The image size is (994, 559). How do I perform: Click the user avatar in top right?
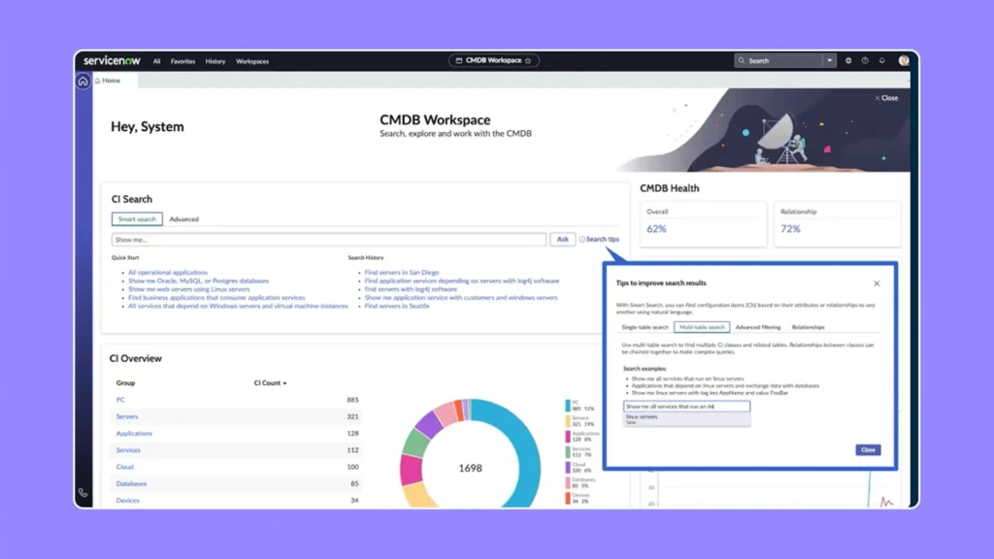(904, 60)
